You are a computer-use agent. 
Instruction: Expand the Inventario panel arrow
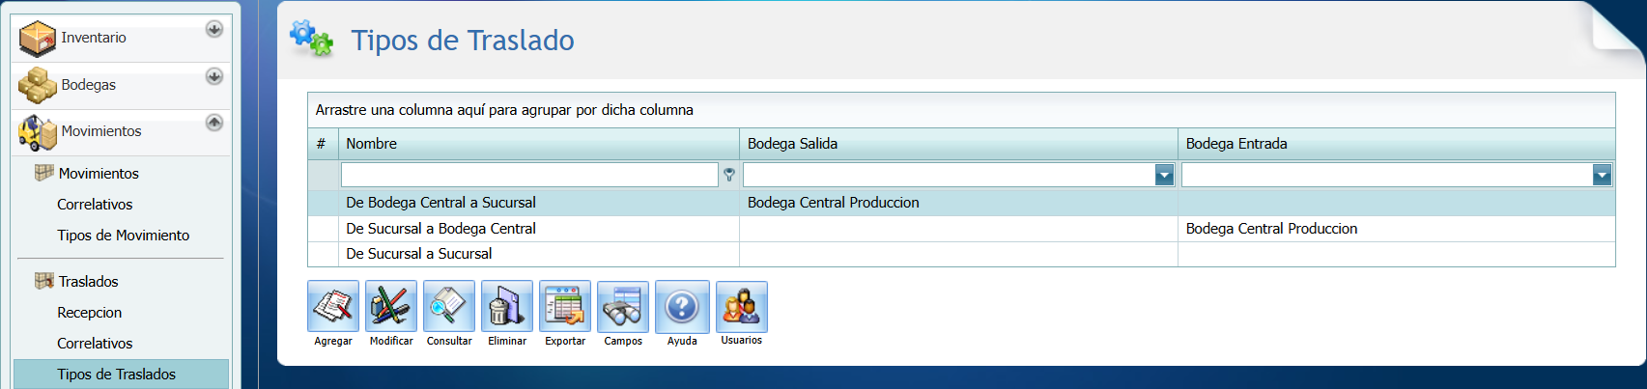[x=214, y=29]
